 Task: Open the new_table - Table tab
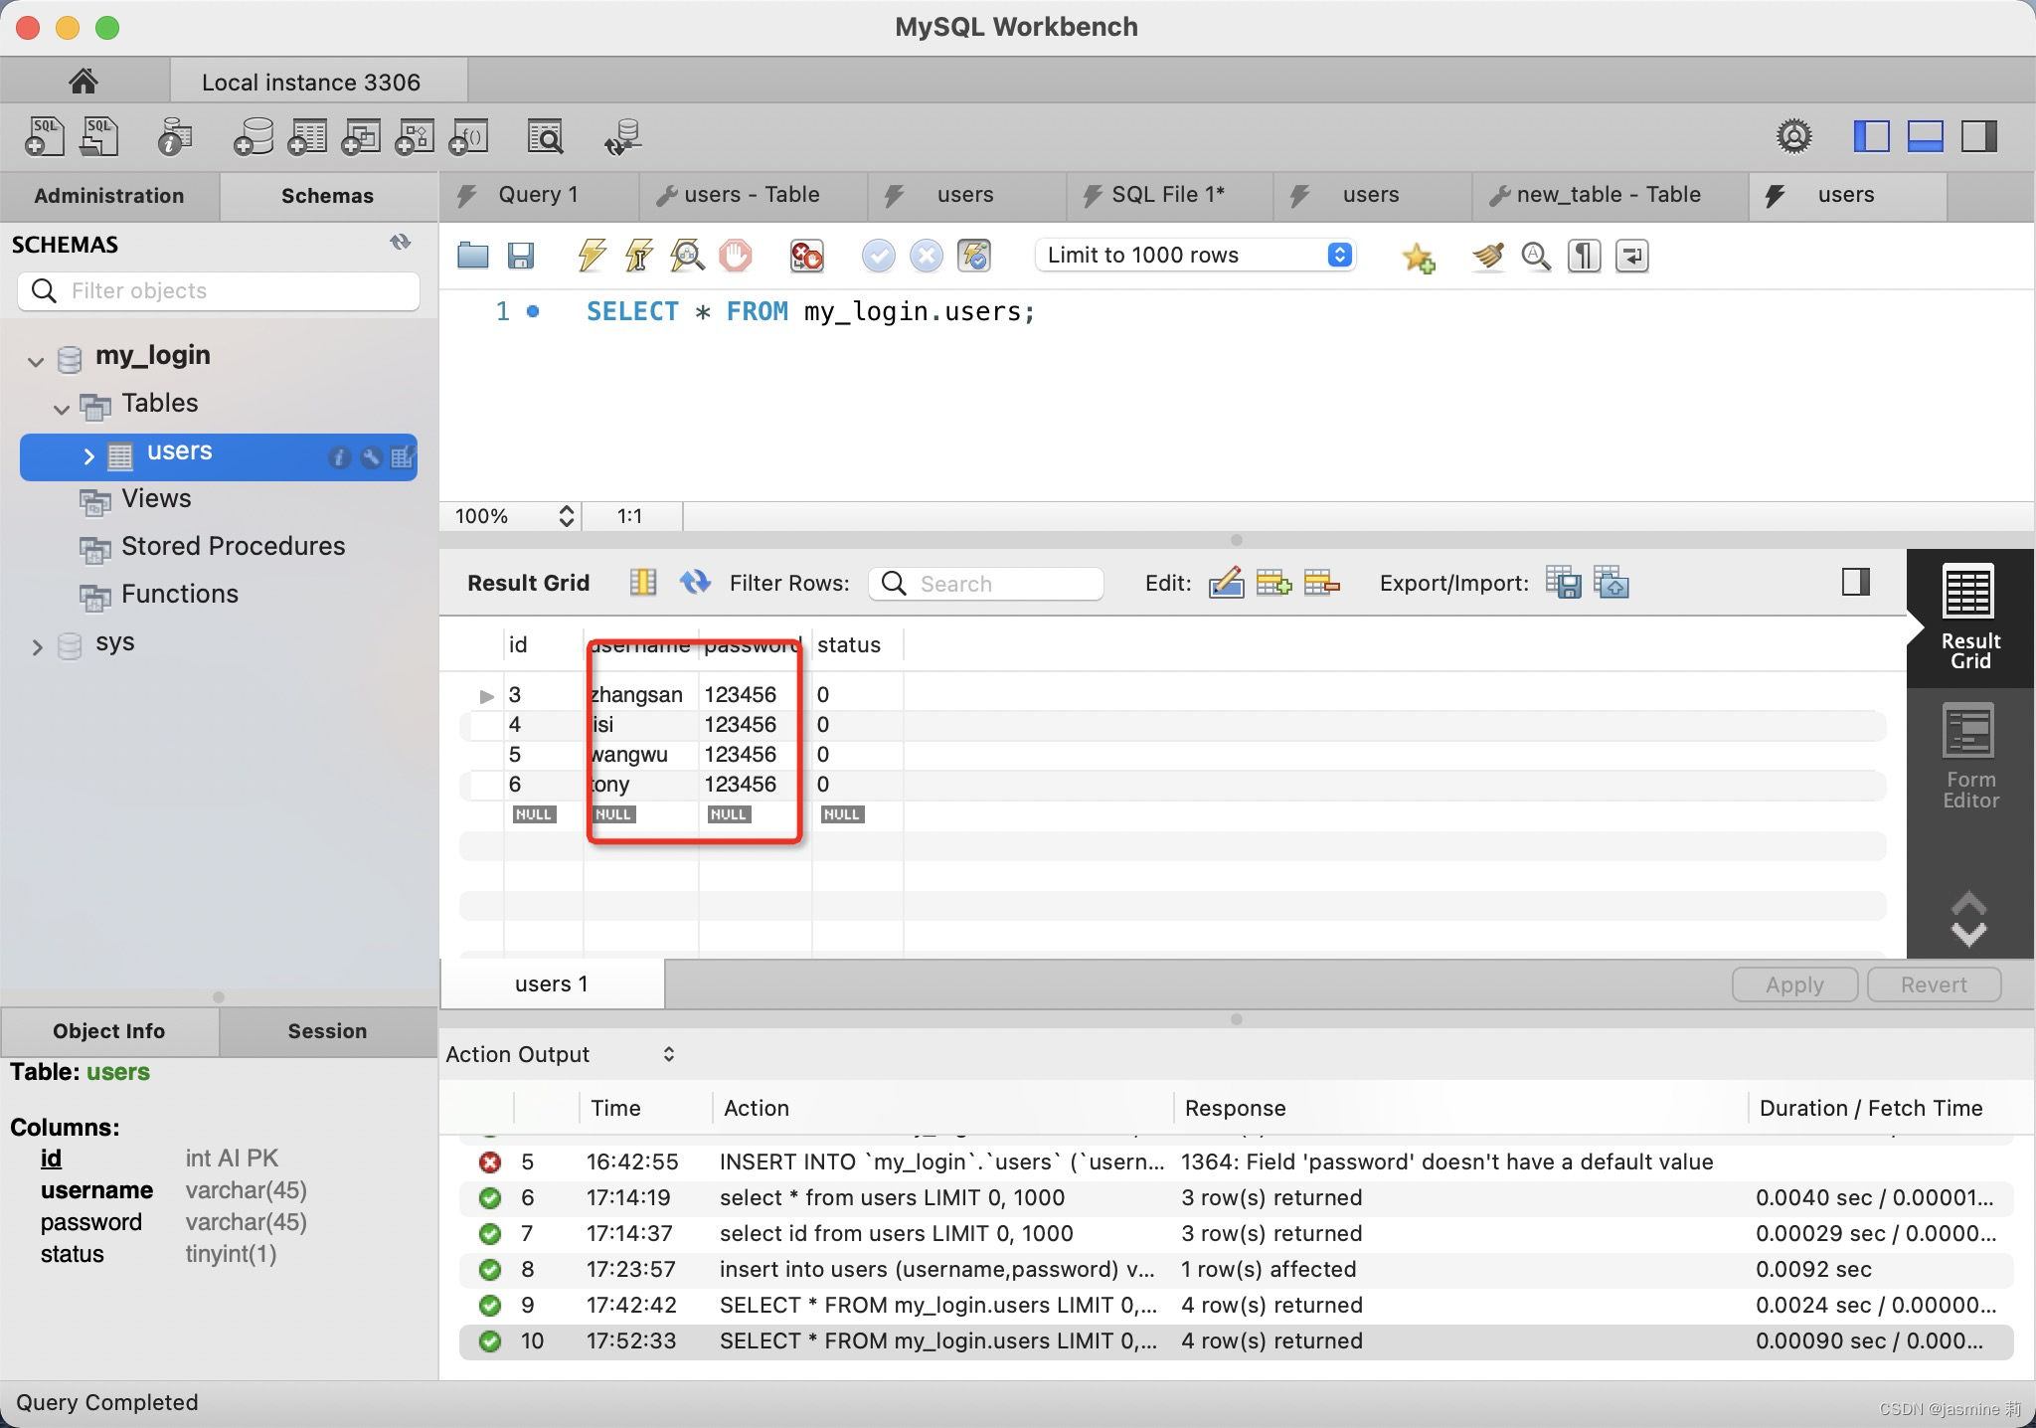(x=1609, y=195)
